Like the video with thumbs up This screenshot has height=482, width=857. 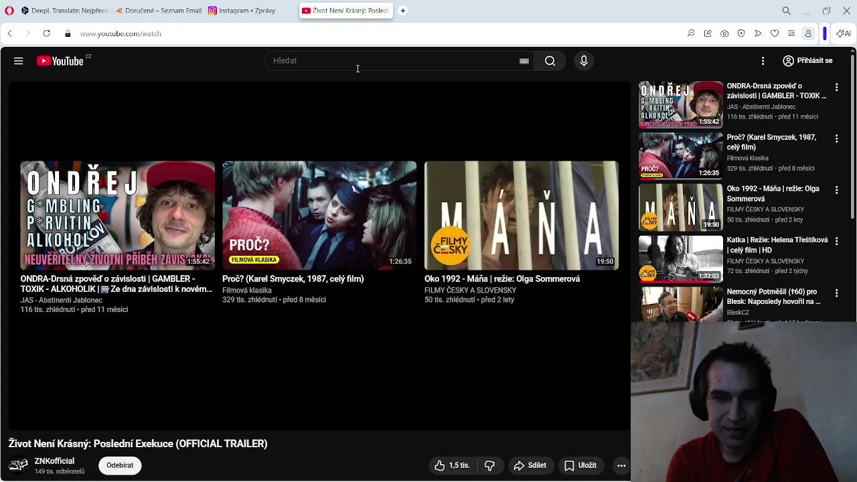[x=452, y=465]
